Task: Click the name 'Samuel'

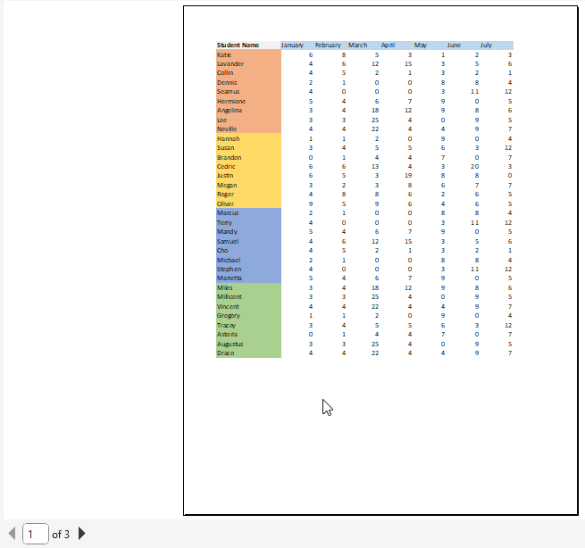Action: tap(228, 241)
